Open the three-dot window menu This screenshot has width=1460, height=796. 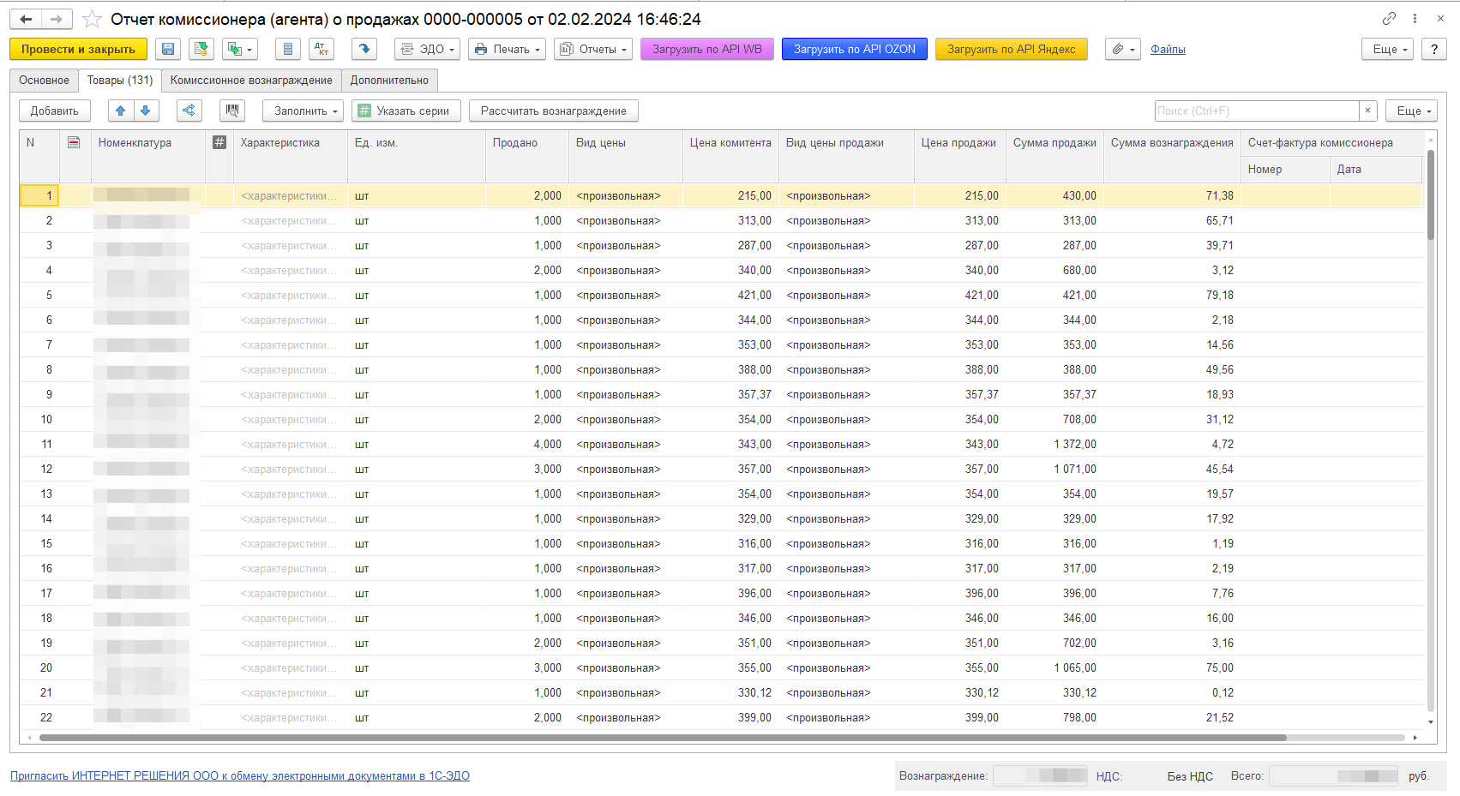(1415, 19)
